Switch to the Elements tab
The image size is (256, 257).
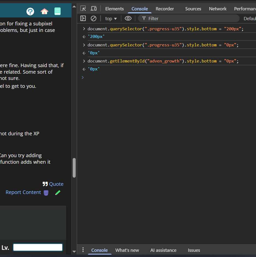tap(114, 9)
